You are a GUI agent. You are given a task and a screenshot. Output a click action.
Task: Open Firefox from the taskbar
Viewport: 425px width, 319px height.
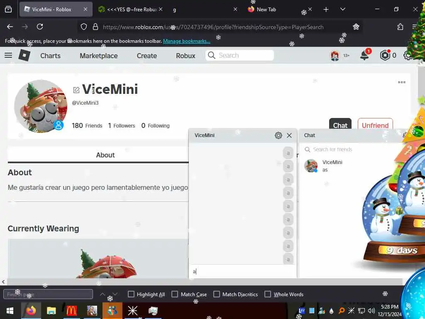pos(31,311)
